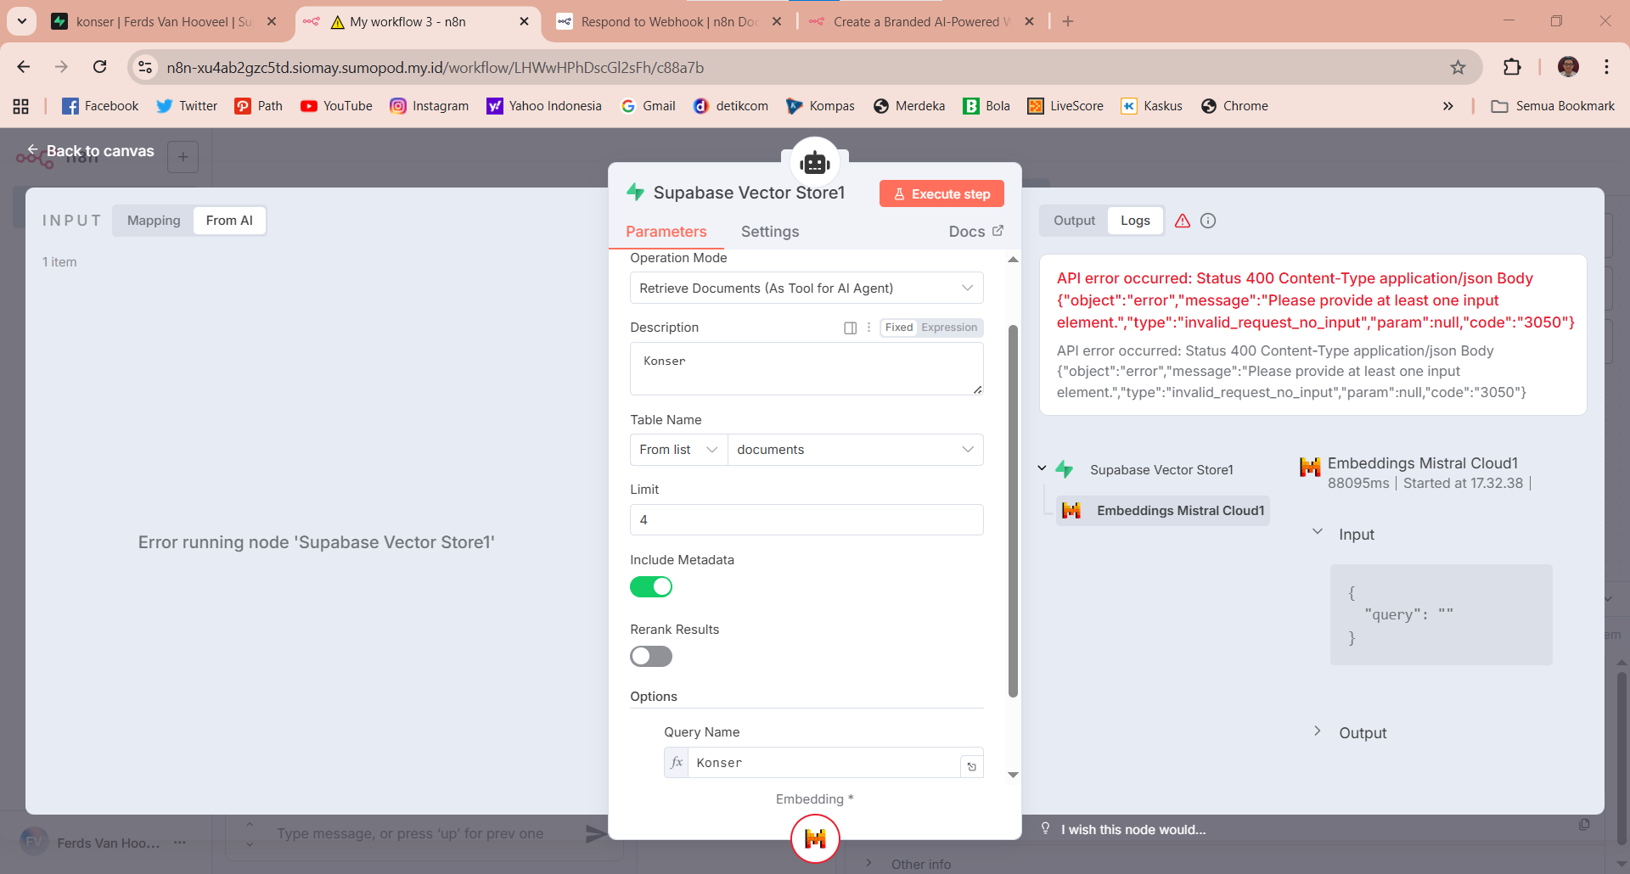Select the Mapping input tab
1630x874 pixels.
(154, 221)
